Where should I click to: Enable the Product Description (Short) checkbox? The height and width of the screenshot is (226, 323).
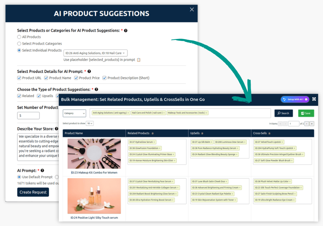click(x=104, y=78)
